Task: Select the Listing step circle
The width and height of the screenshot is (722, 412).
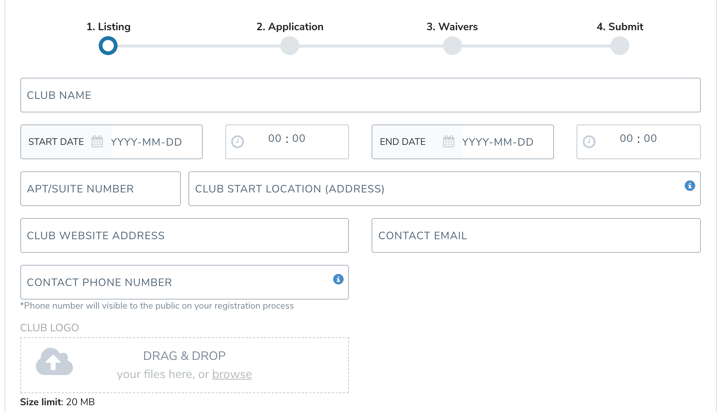Action: click(x=108, y=46)
